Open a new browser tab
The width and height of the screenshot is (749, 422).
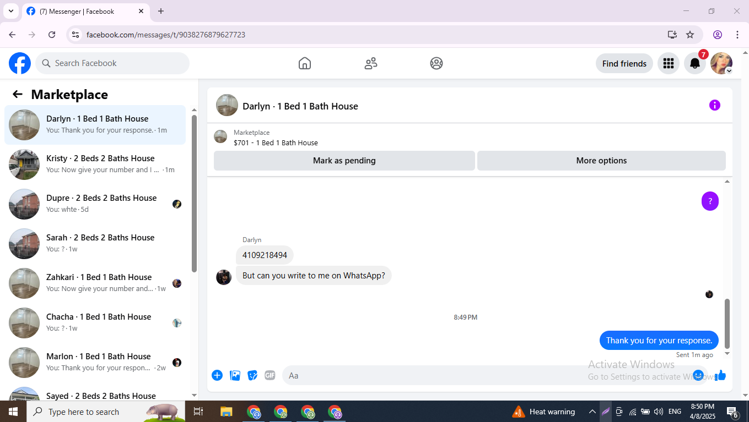pos(161,11)
